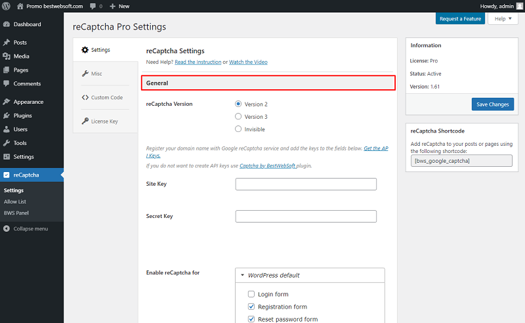Open the BWS Panel submenu item
The height and width of the screenshot is (323, 525).
click(16, 213)
